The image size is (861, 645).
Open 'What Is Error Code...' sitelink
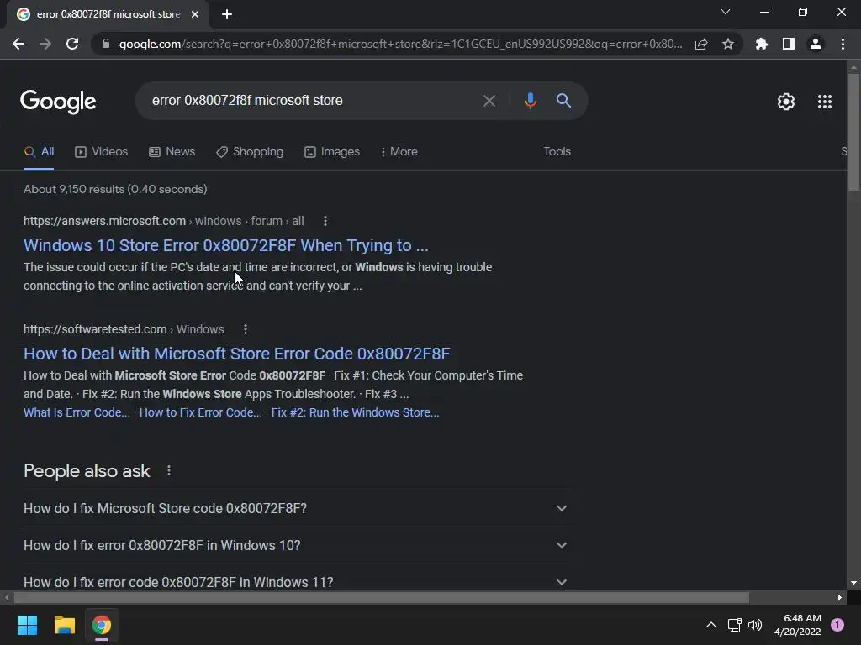click(77, 412)
